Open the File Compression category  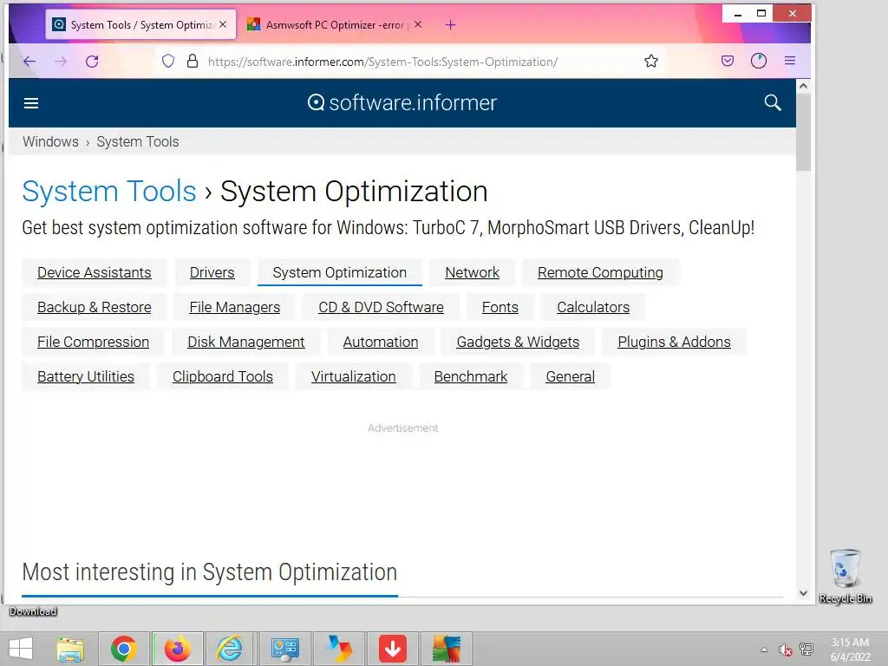point(93,342)
